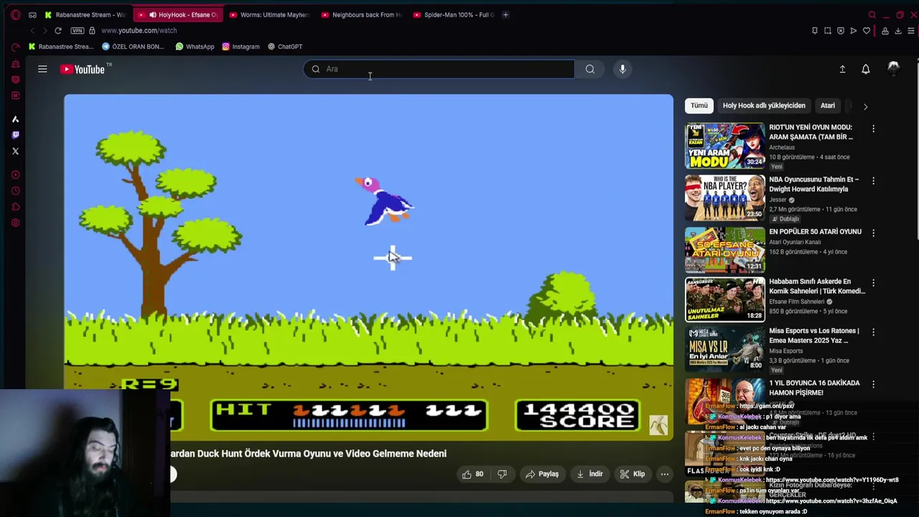
Task: Open the sidebar player icon
Action: [16, 174]
